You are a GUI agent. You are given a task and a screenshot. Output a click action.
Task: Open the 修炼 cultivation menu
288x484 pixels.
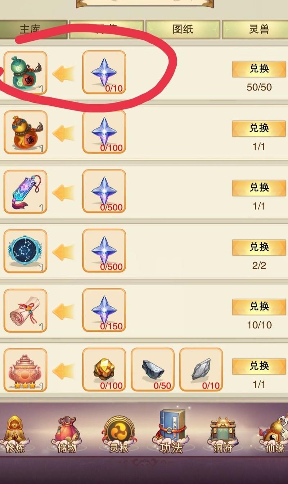[14, 435]
